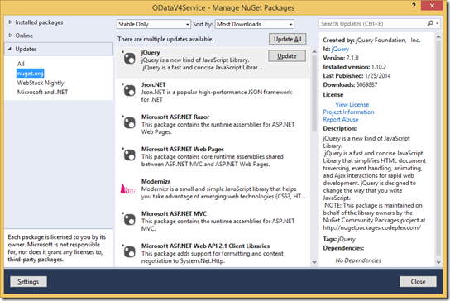This screenshot has height=301, width=450.
Task: Select the Microsoft and .NET source
Action: click(42, 92)
